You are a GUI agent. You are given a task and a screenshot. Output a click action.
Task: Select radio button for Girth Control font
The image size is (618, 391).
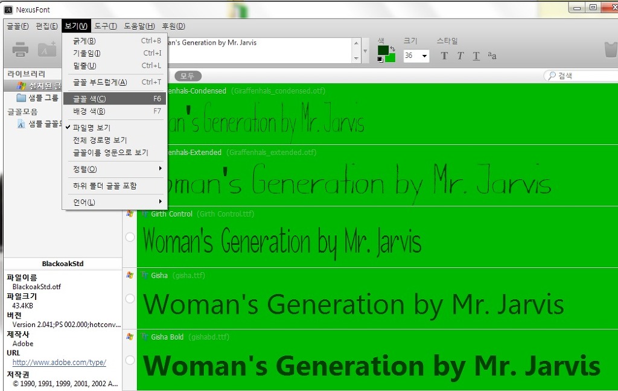pos(130,237)
